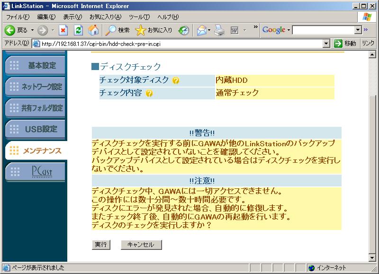This screenshot has width=379, height=274.
Task: Click the 通常チェック value text
Action: pyautogui.click(x=237, y=93)
